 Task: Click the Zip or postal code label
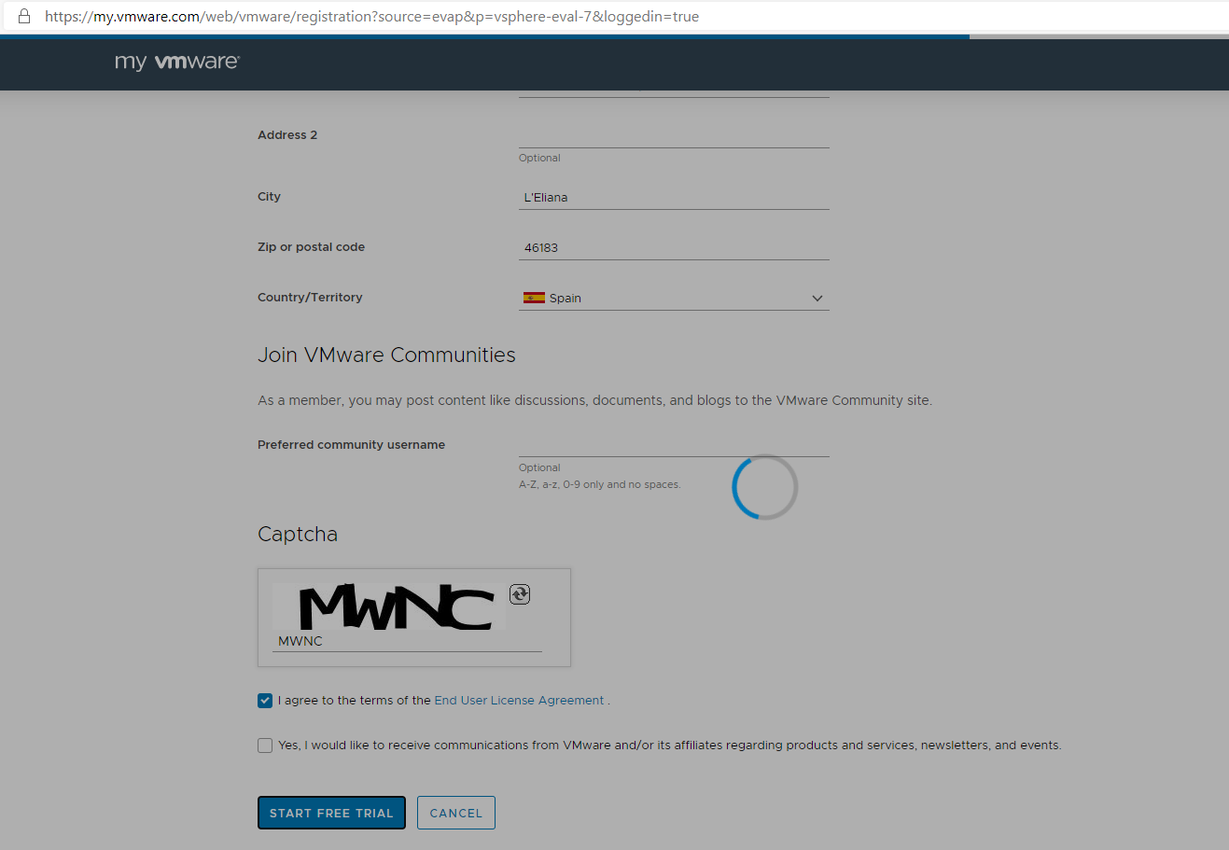tap(311, 247)
